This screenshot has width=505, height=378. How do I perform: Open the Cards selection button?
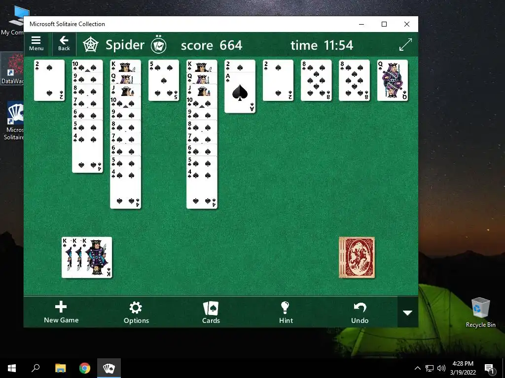(x=211, y=312)
